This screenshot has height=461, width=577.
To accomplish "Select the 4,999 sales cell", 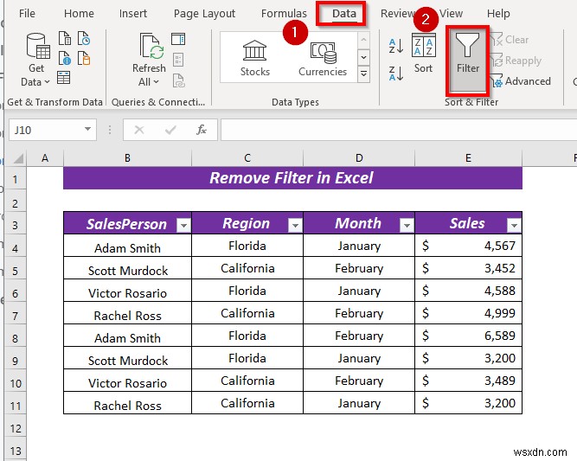I will coord(468,313).
